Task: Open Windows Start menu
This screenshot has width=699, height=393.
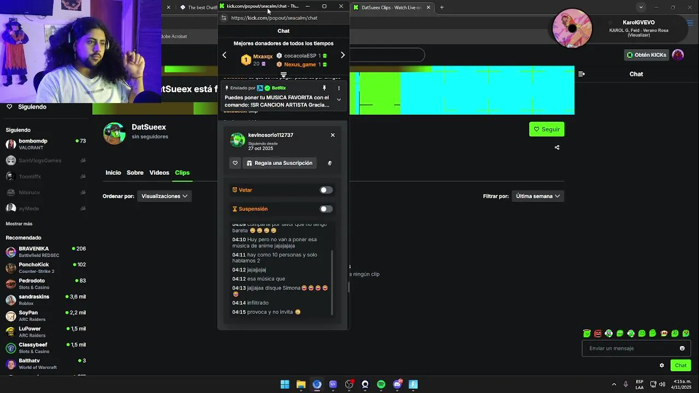Action: coord(285,384)
